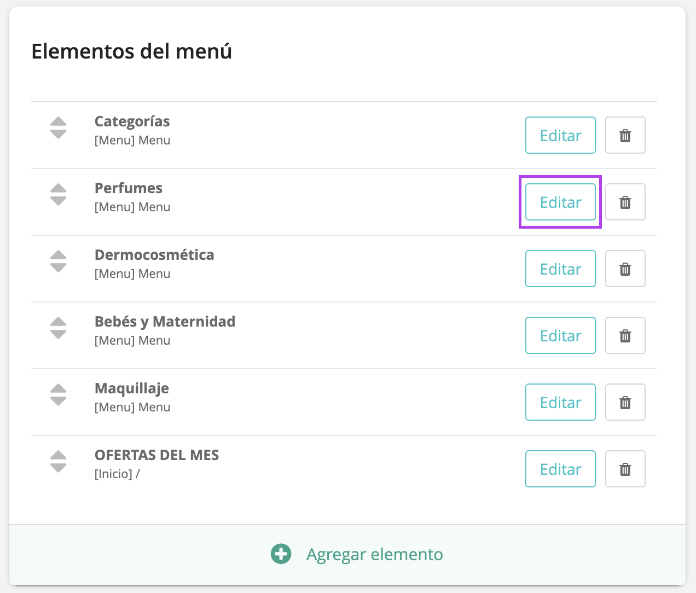Screen dimensions: 696x593
Task: Edit the Maquillaje menu entry
Action: coord(560,402)
